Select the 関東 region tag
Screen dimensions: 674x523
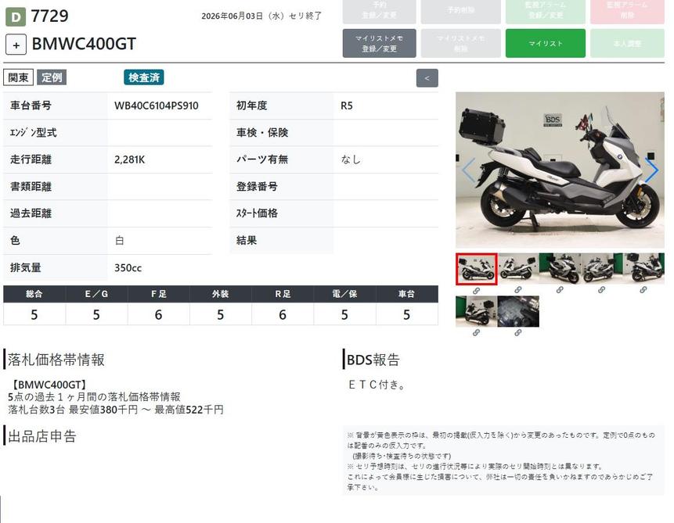coord(18,77)
